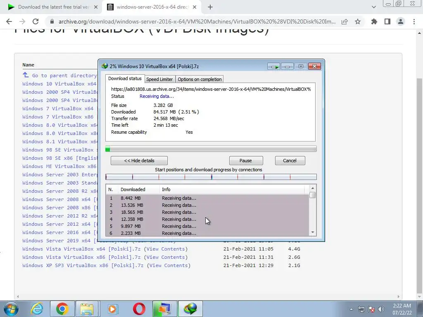The image size is (423, 317).
Task: Open the Options on completion tab
Action: (x=200, y=79)
